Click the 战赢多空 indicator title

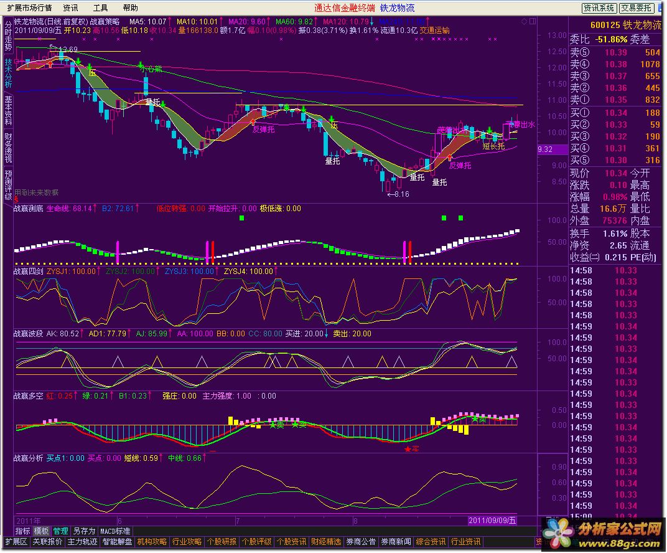coord(29,396)
